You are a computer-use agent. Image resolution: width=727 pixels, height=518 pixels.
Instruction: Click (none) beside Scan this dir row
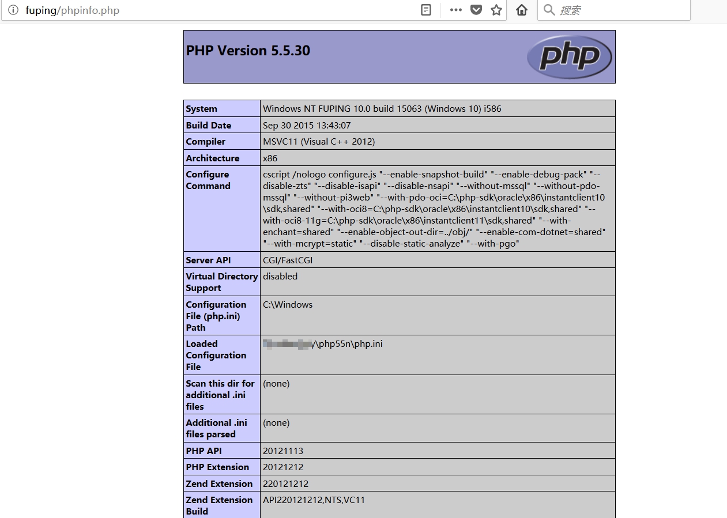276,383
